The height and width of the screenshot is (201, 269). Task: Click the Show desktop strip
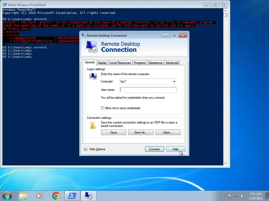tap(267, 196)
